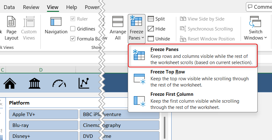
Task: Click Arrange All windows
Action: (118, 28)
